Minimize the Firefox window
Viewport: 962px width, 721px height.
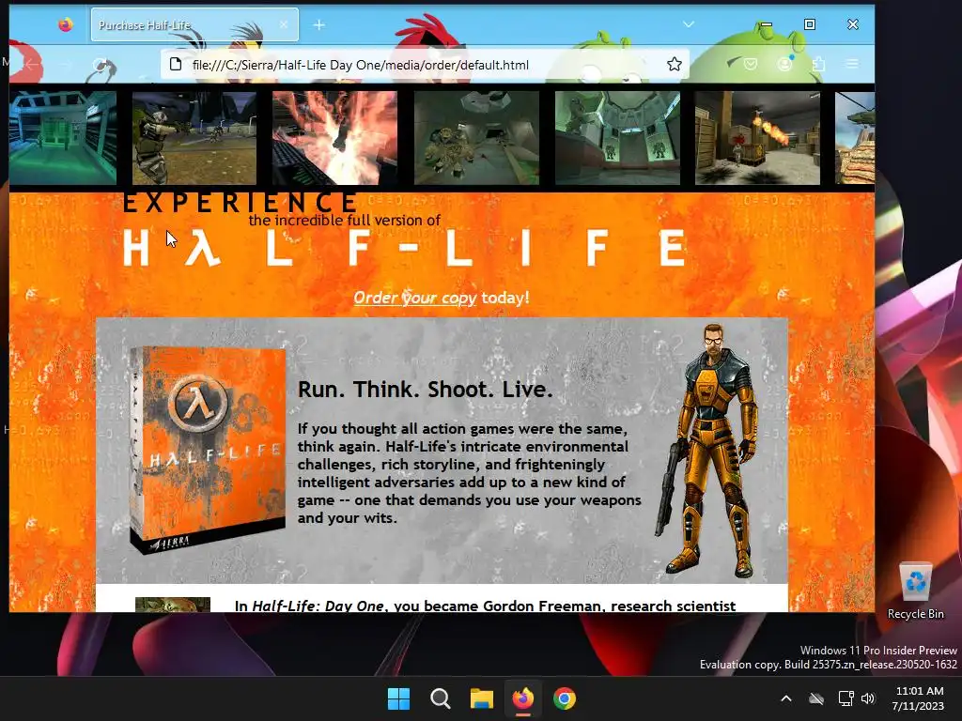(x=767, y=24)
